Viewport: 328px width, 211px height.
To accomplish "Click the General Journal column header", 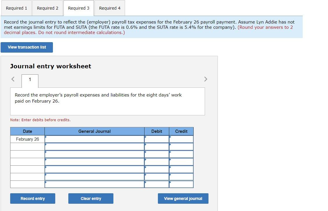I will point(95,131).
